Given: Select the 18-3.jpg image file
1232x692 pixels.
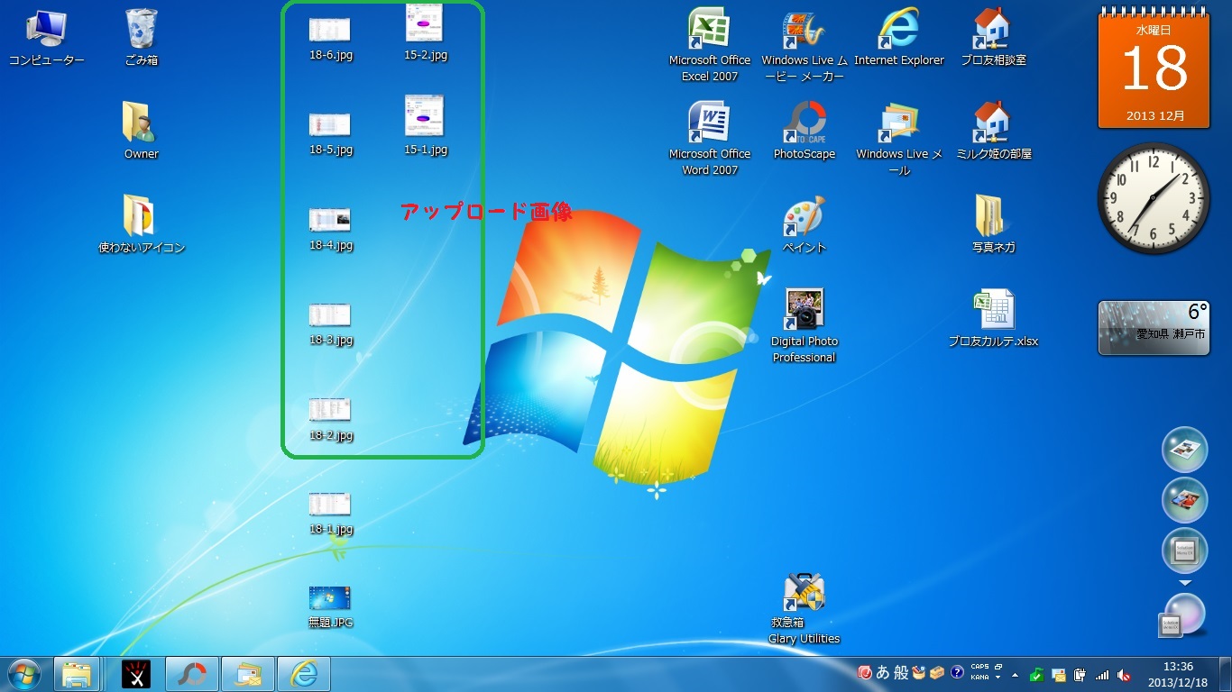Looking at the screenshot, I should point(330,324).
